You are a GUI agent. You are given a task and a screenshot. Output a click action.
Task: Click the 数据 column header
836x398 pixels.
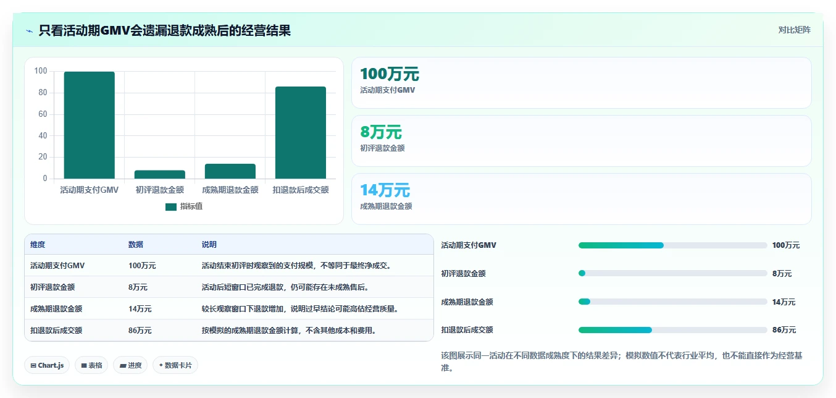pyautogui.click(x=136, y=245)
